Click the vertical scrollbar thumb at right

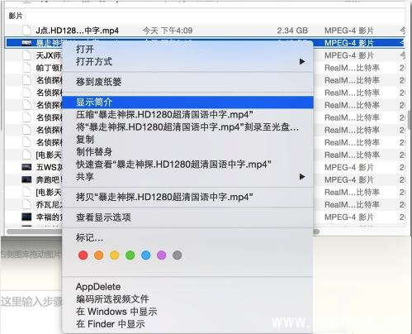[410, 120]
